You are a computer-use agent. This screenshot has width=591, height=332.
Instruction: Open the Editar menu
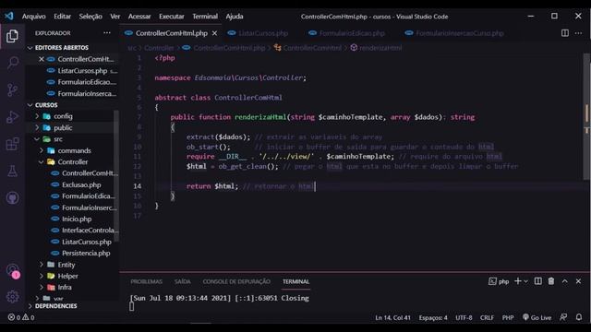(62, 17)
